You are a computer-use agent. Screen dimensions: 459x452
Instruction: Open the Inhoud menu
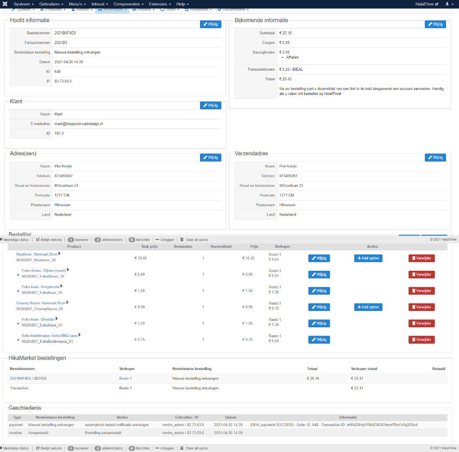[100, 4]
